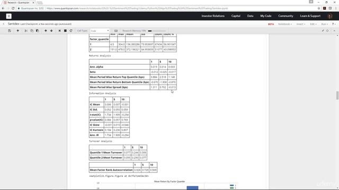This screenshot has height=190, width=339.
Task: Click the Ann. alpha row label
Action: coord(96,67)
